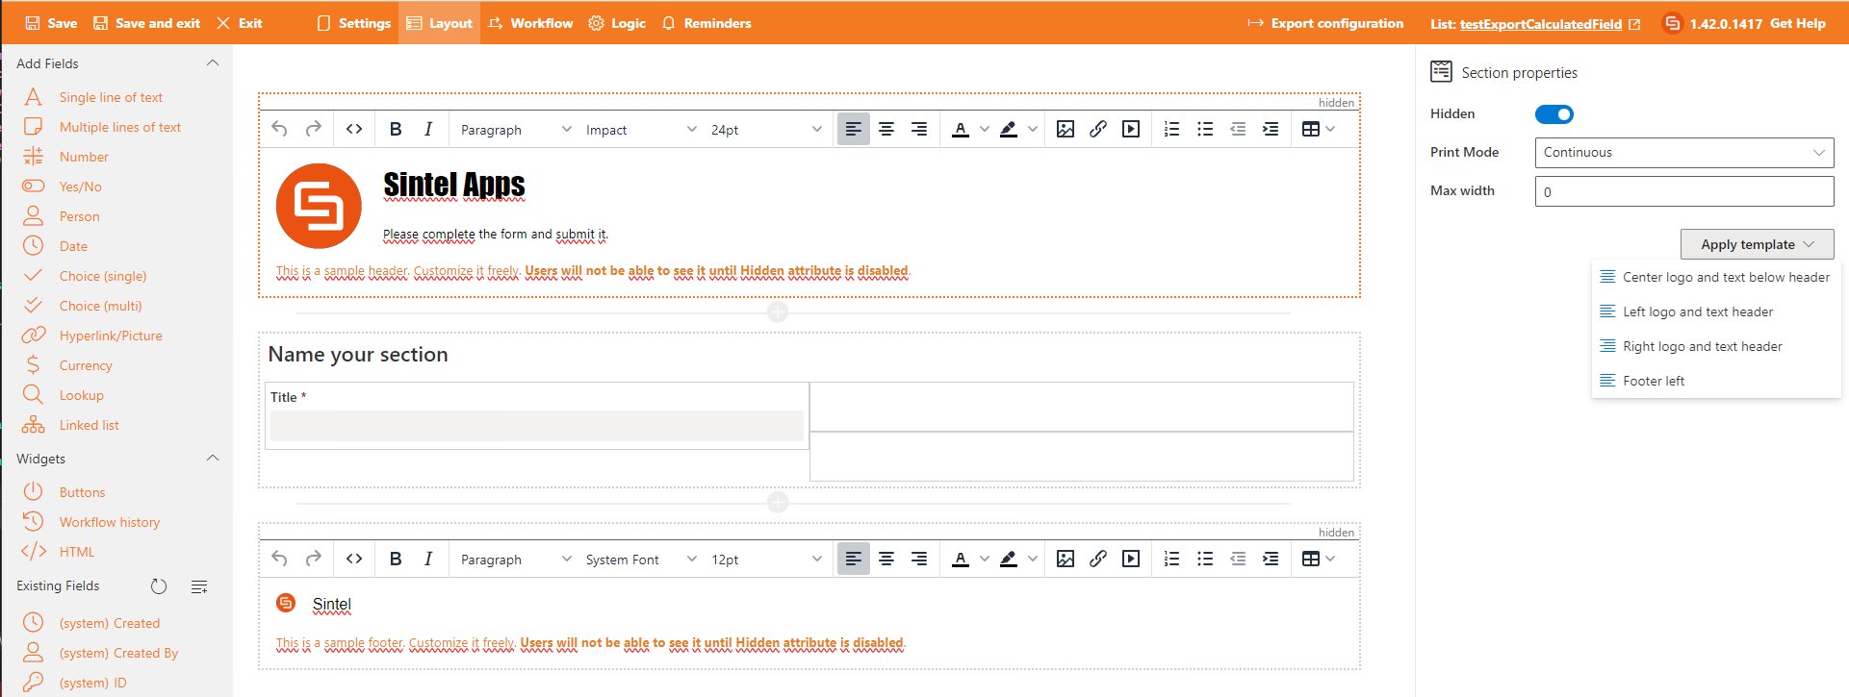1849x697 pixels.
Task: Open the Print Mode Continuous dropdown
Action: click(x=1683, y=152)
